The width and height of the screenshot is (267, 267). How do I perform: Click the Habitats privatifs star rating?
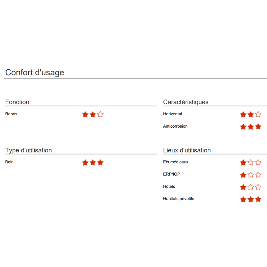251,199
